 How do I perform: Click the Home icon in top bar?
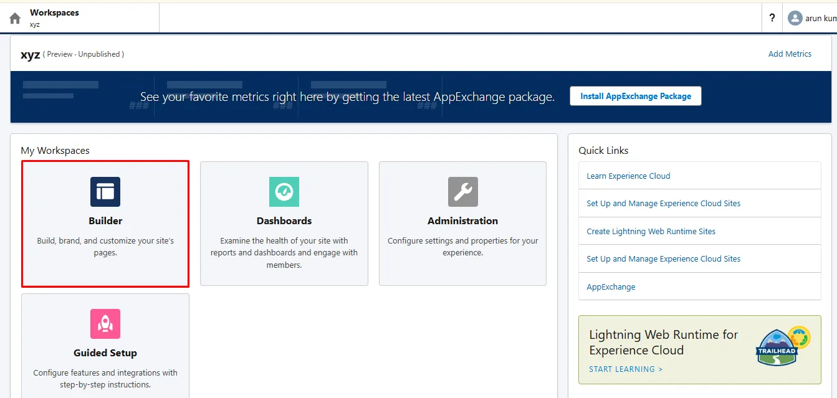[x=15, y=18]
